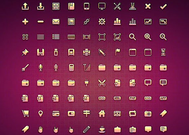Pick the postage stamp icon

click(x=71, y=22)
